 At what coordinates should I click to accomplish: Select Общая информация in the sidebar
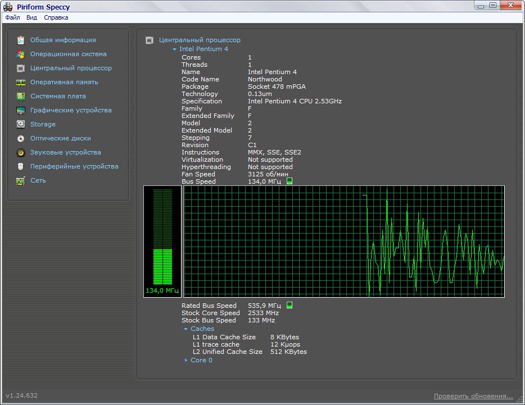click(63, 40)
